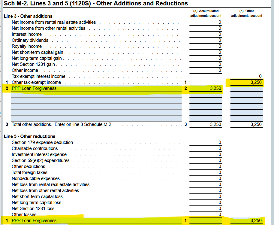Select the Other deductions amount cell

[x=206, y=166]
